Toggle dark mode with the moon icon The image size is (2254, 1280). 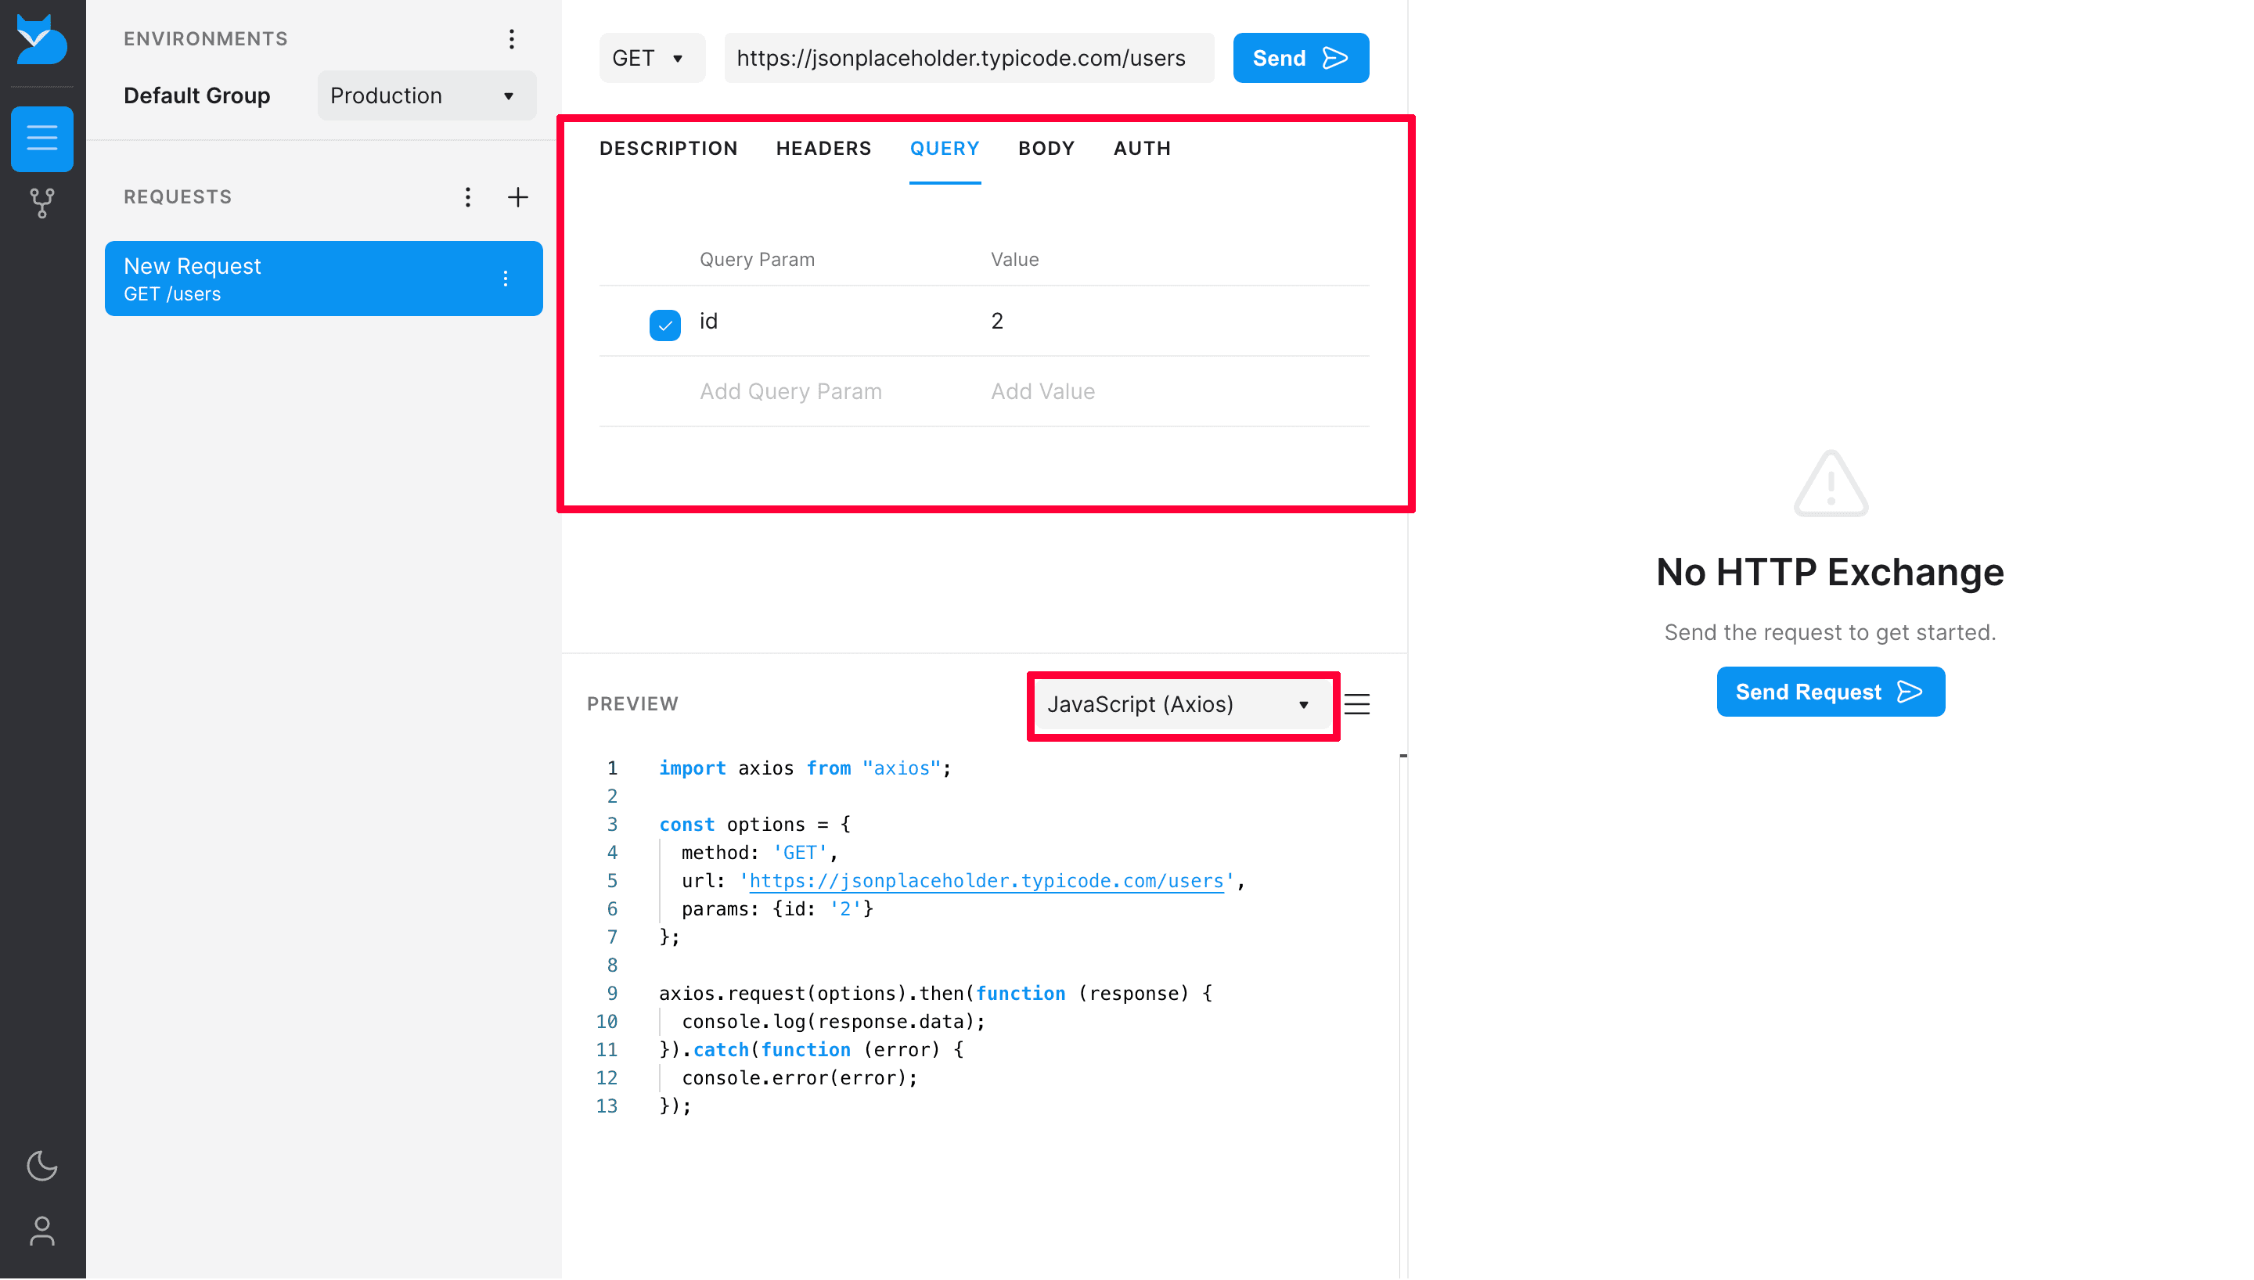click(41, 1166)
